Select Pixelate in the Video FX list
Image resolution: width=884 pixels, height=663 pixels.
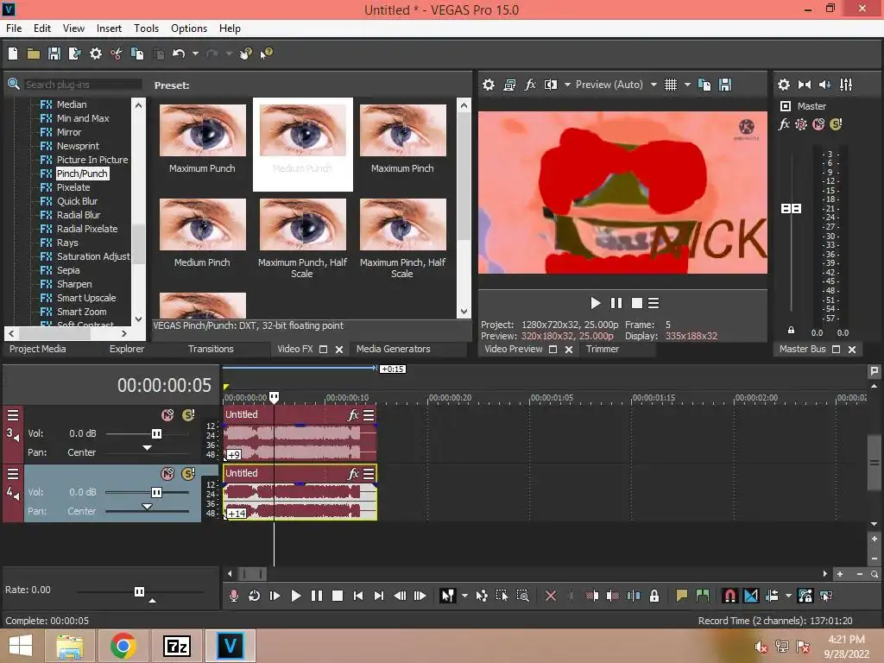(73, 187)
